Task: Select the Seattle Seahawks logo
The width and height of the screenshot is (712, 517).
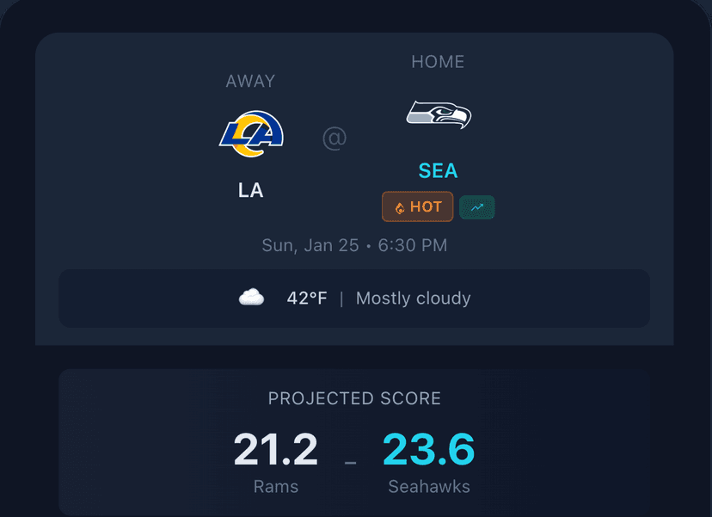Action: point(438,114)
